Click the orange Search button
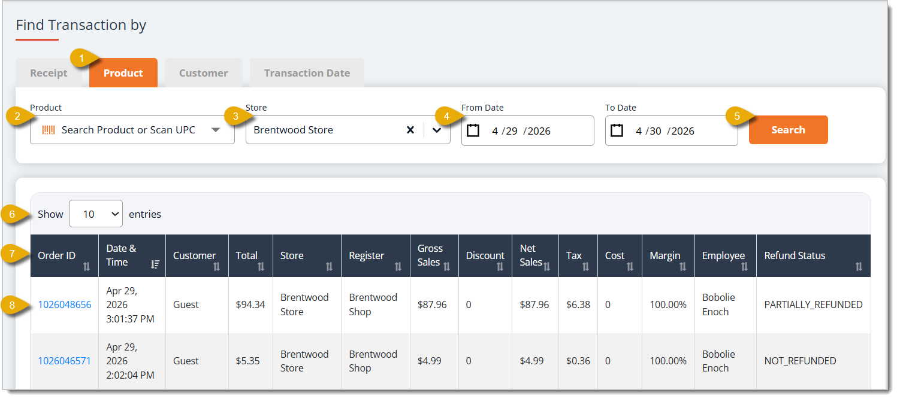This screenshot has height=399, width=897. (x=789, y=130)
